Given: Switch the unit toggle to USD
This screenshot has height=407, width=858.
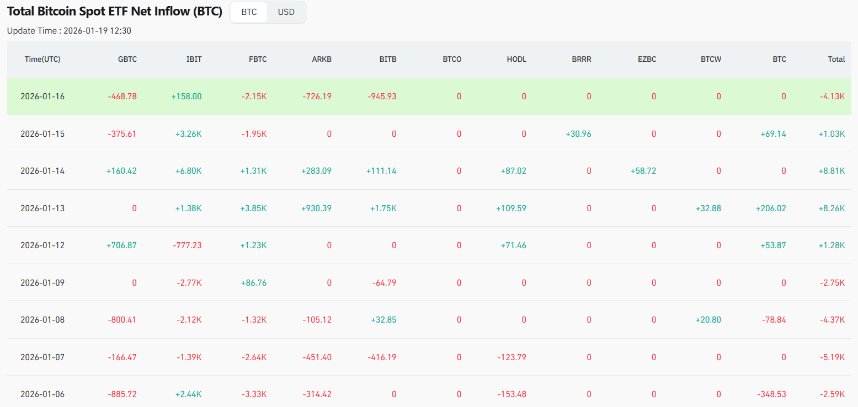Looking at the screenshot, I should 286,12.
